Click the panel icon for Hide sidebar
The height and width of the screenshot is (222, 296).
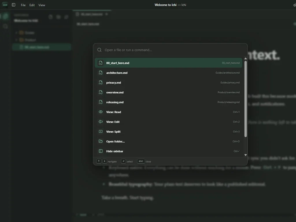coord(101,151)
